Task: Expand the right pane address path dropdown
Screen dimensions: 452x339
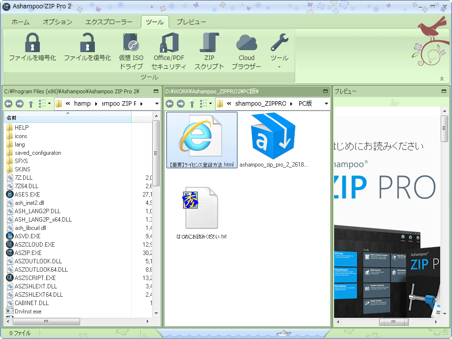Action: 326,104
